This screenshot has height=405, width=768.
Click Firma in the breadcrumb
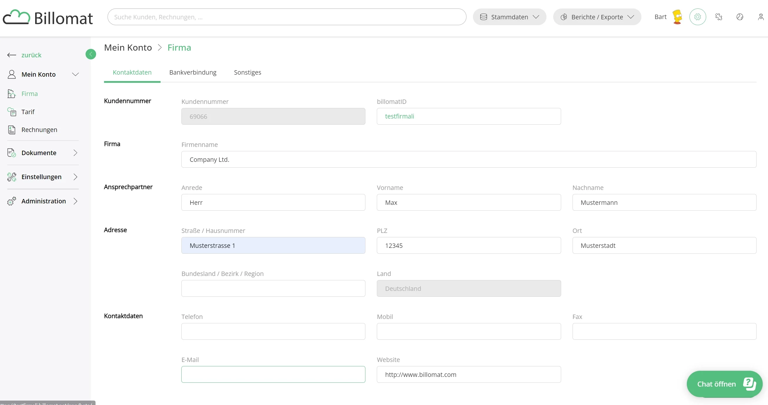[x=179, y=48]
